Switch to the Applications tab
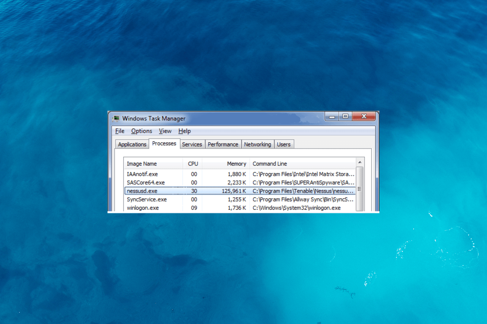This screenshot has width=487, height=324. point(132,144)
